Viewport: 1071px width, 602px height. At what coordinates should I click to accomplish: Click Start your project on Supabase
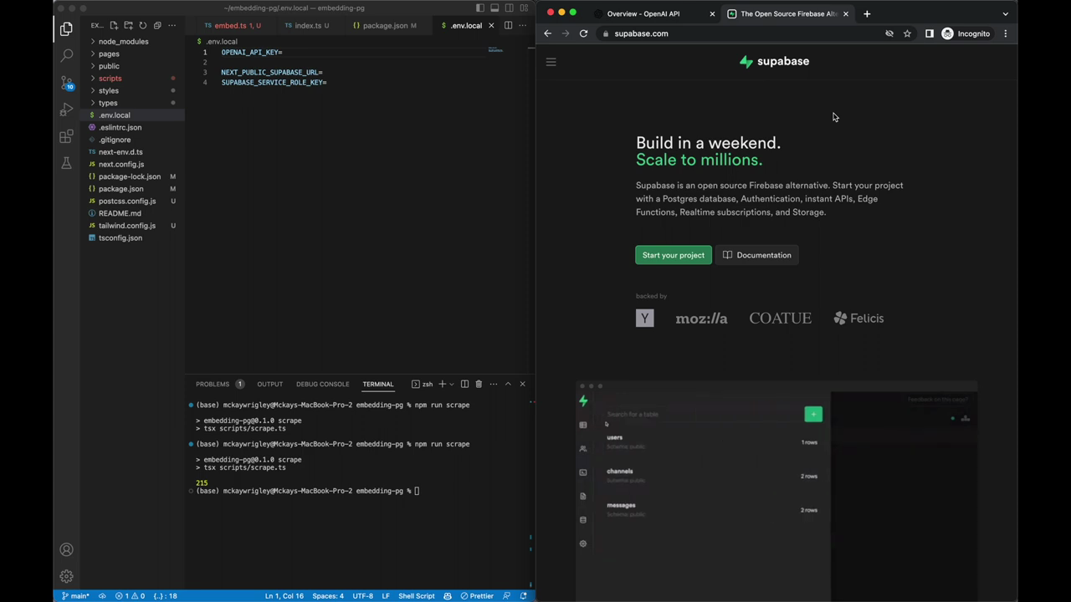[674, 255]
